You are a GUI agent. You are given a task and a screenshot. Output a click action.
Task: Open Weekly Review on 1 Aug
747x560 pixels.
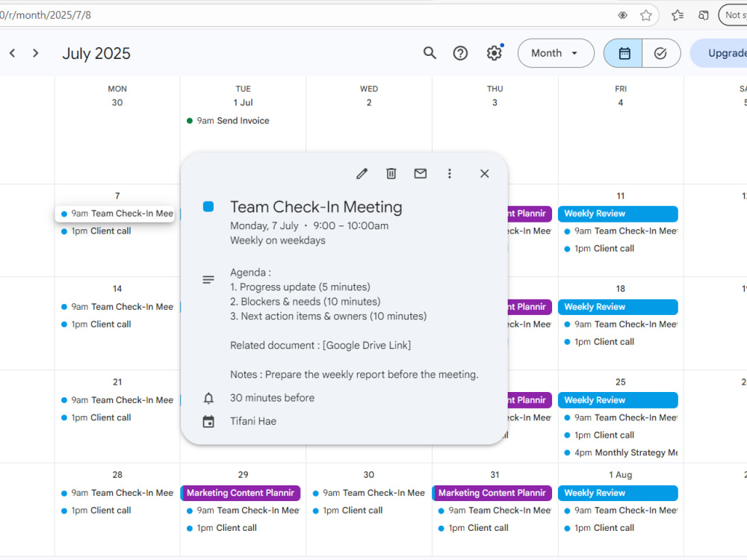[x=618, y=494]
